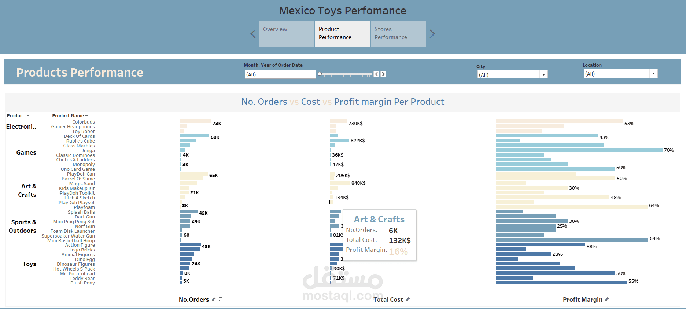Click the Deck Of Cards product name
The height and width of the screenshot is (309, 686).
(80, 136)
